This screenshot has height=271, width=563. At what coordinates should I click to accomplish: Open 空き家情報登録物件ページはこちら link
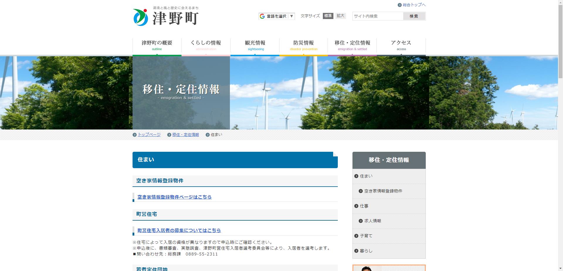(x=174, y=197)
